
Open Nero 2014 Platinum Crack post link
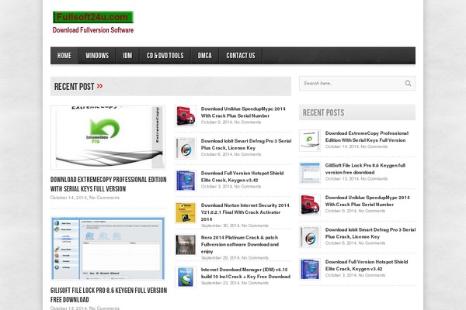coord(239,244)
